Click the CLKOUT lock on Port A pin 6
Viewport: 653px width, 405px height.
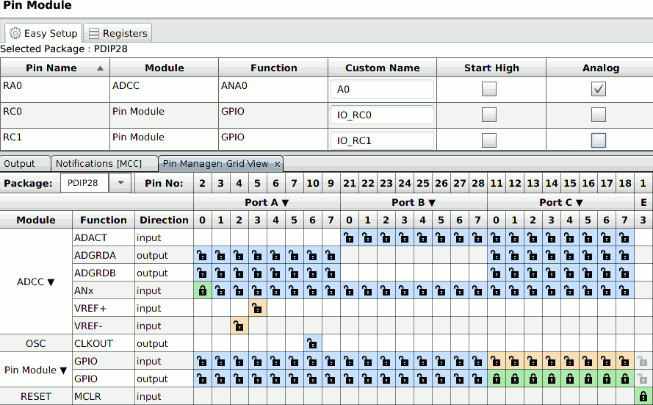pos(313,344)
